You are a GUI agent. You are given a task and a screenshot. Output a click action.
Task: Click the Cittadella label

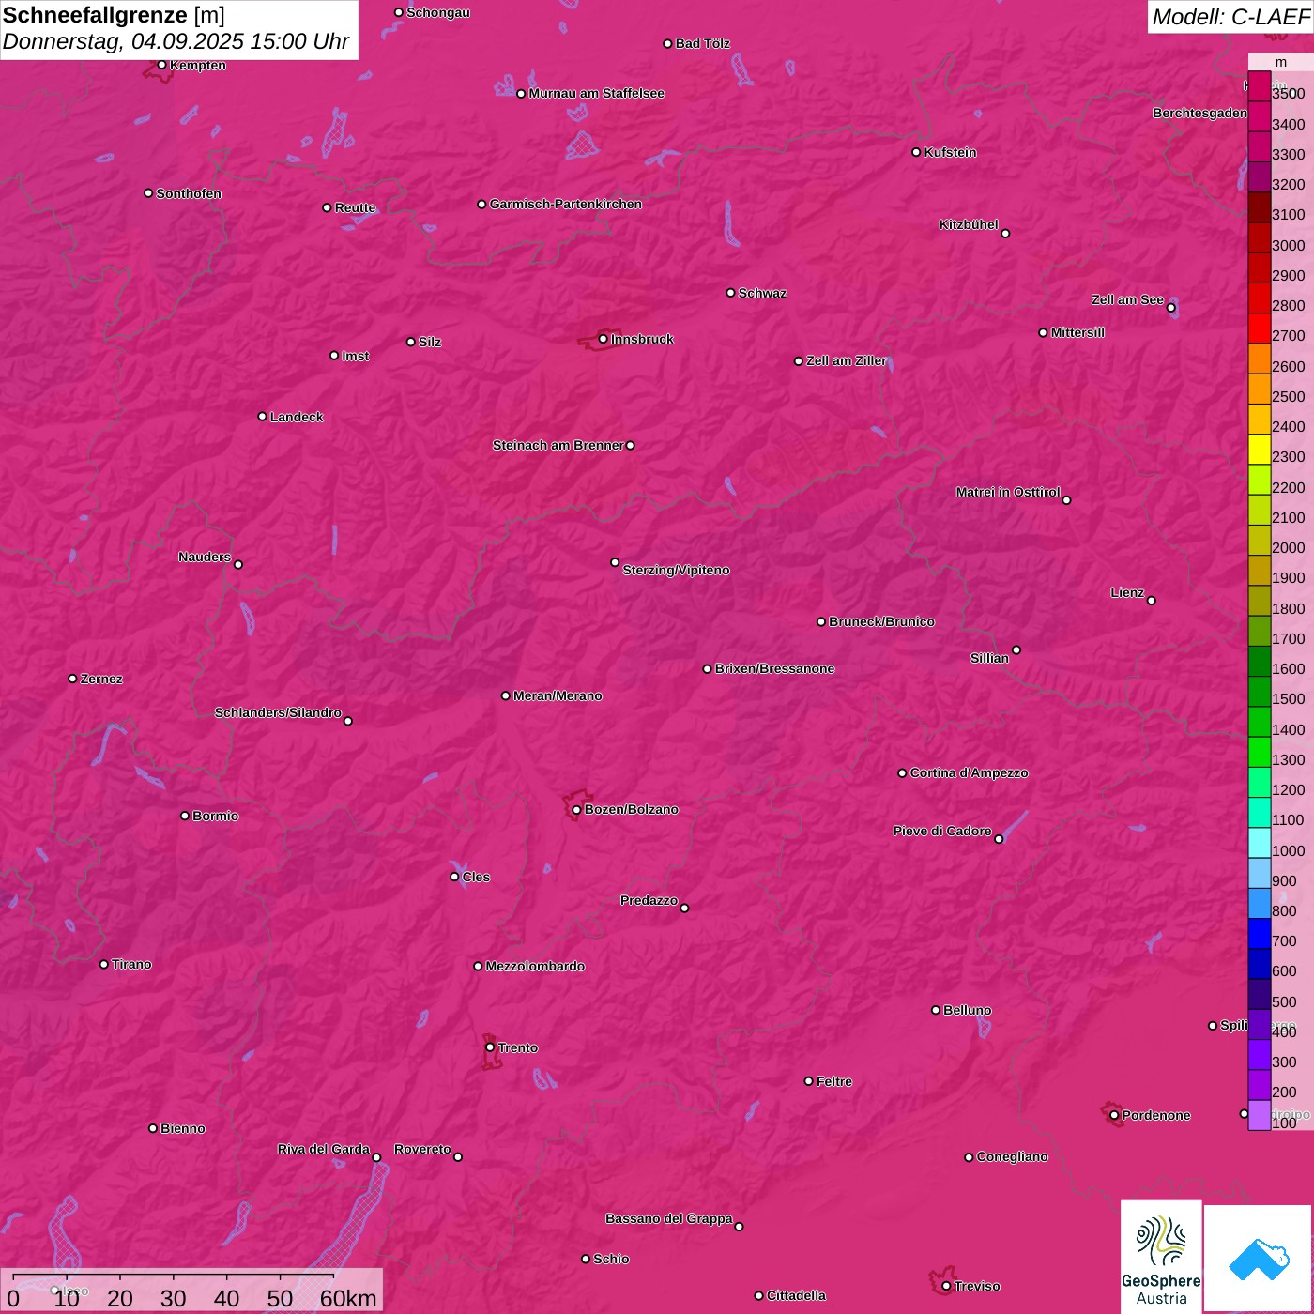(796, 1295)
